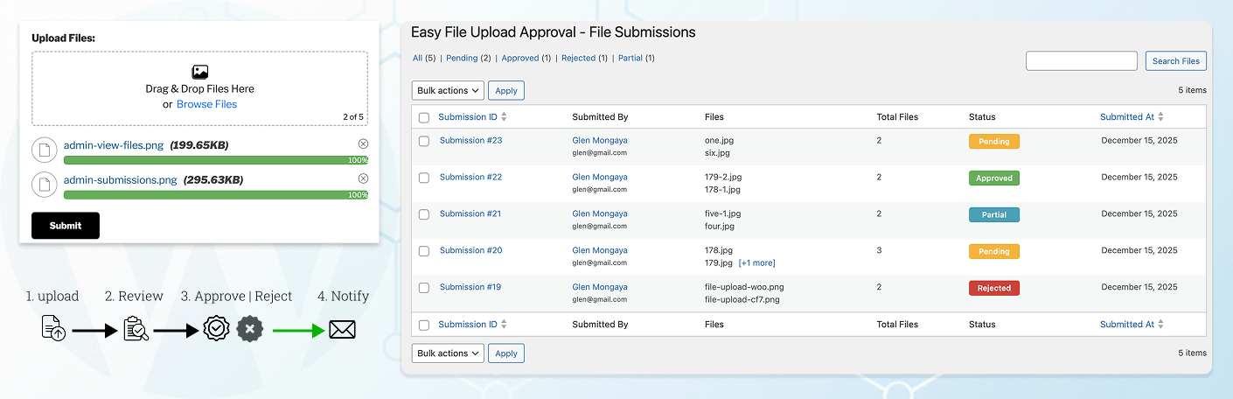Click the review step clipboard icon
Screen dimensions: 1233x399
pyautogui.click(x=136, y=329)
